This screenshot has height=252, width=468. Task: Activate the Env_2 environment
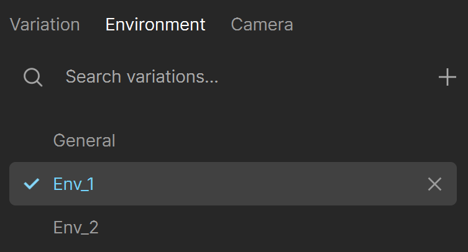pyautogui.click(x=233, y=227)
